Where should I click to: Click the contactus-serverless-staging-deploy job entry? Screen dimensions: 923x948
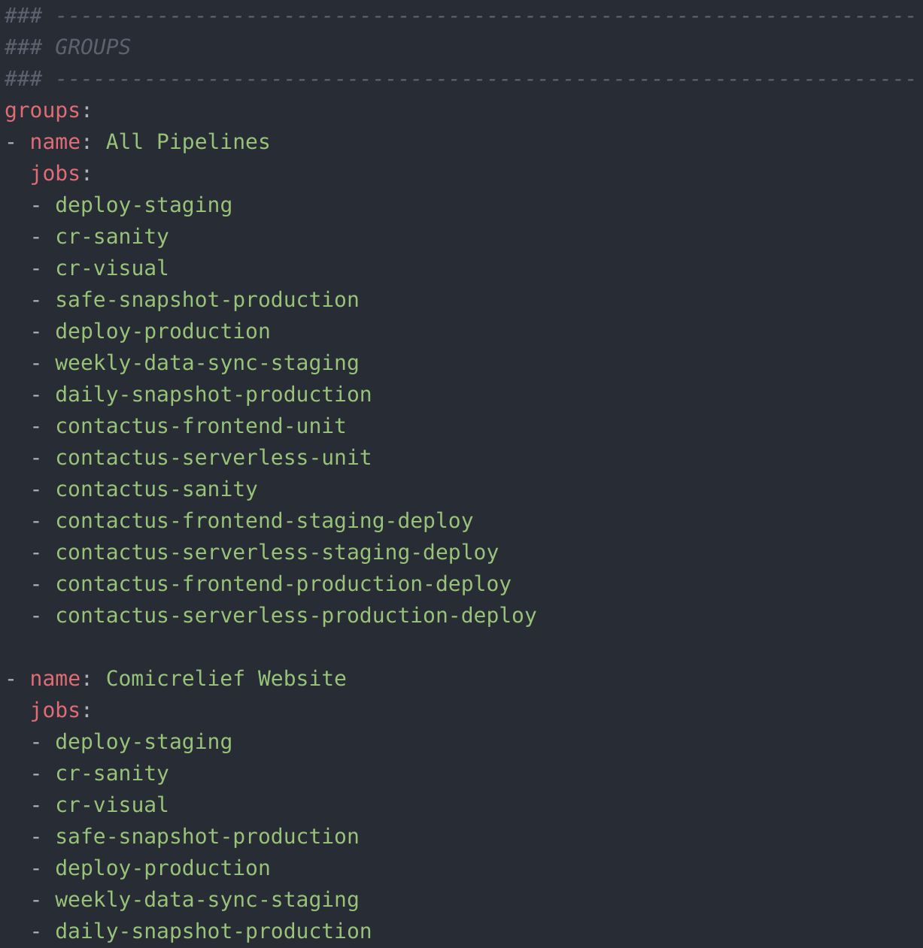coord(277,553)
